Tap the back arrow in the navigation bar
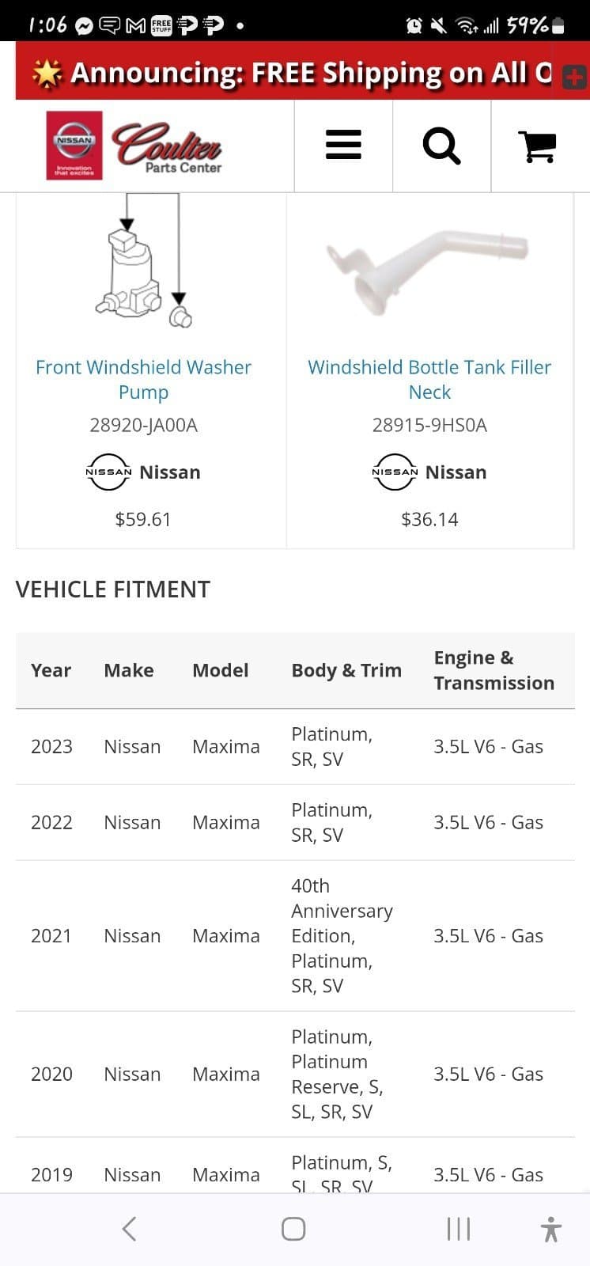The width and height of the screenshot is (590, 1266). (x=129, y=1229)
